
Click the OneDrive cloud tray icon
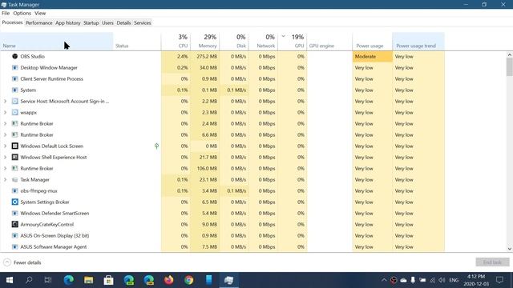click(403, 280)
